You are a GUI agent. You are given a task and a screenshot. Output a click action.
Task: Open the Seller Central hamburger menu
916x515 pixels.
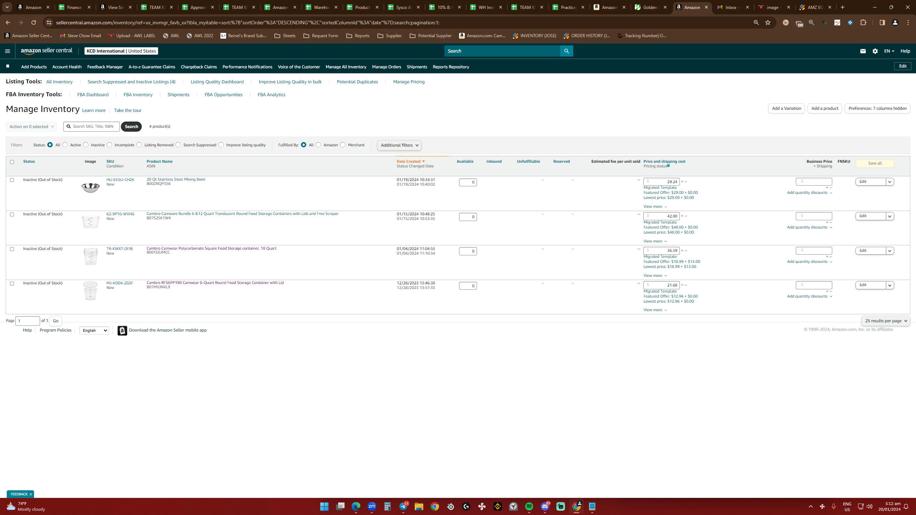pos(7,51)
